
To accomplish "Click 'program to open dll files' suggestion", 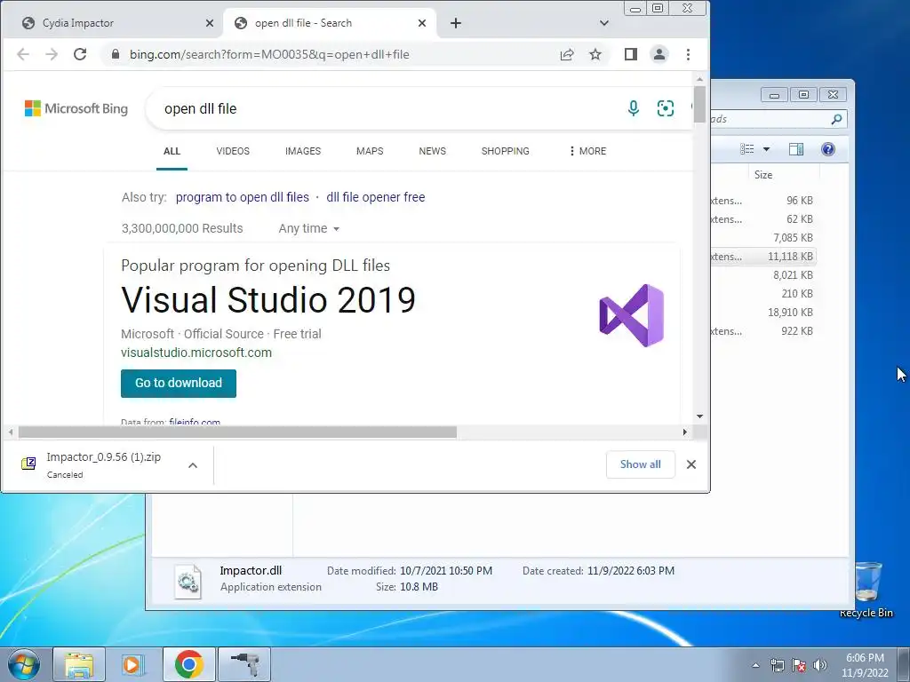I will click(x=243, y=197).
